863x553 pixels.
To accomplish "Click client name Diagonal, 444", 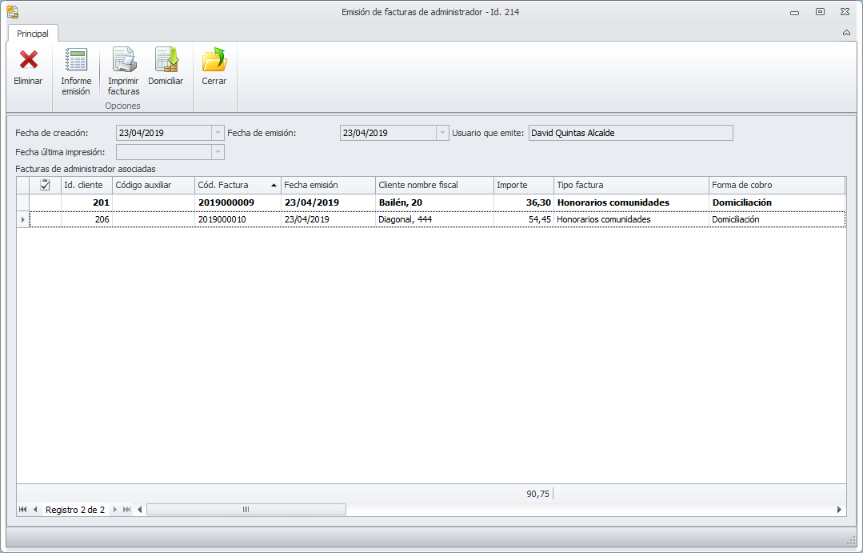I will 434,219.
